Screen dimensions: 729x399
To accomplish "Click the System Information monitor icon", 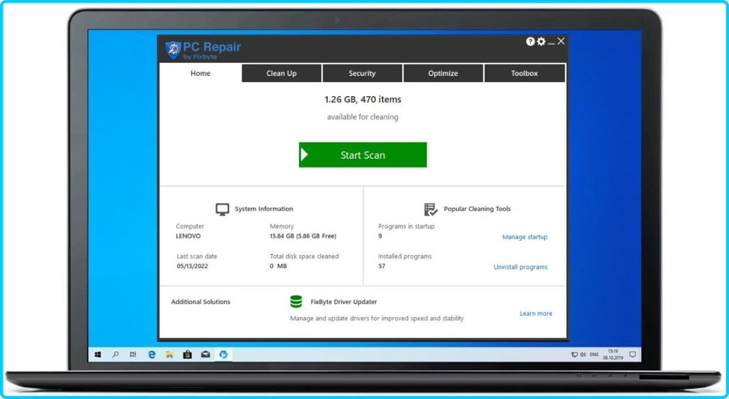I will (x=222, y=209).
